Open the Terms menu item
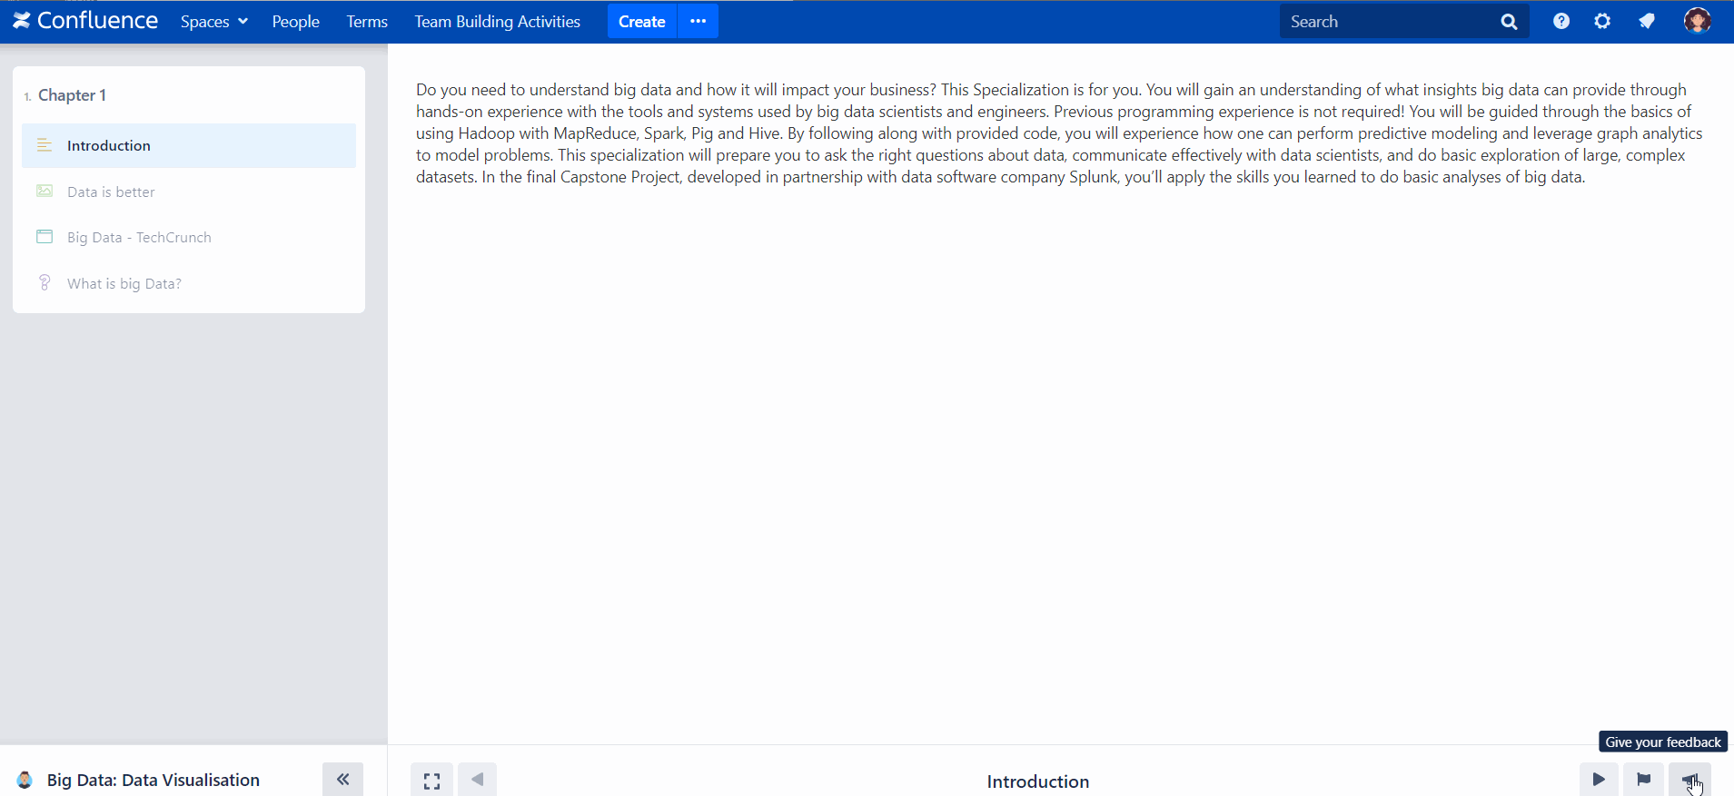Image resolution: width=1734 pixels, height=796 pixels. (x=367, y=22)
